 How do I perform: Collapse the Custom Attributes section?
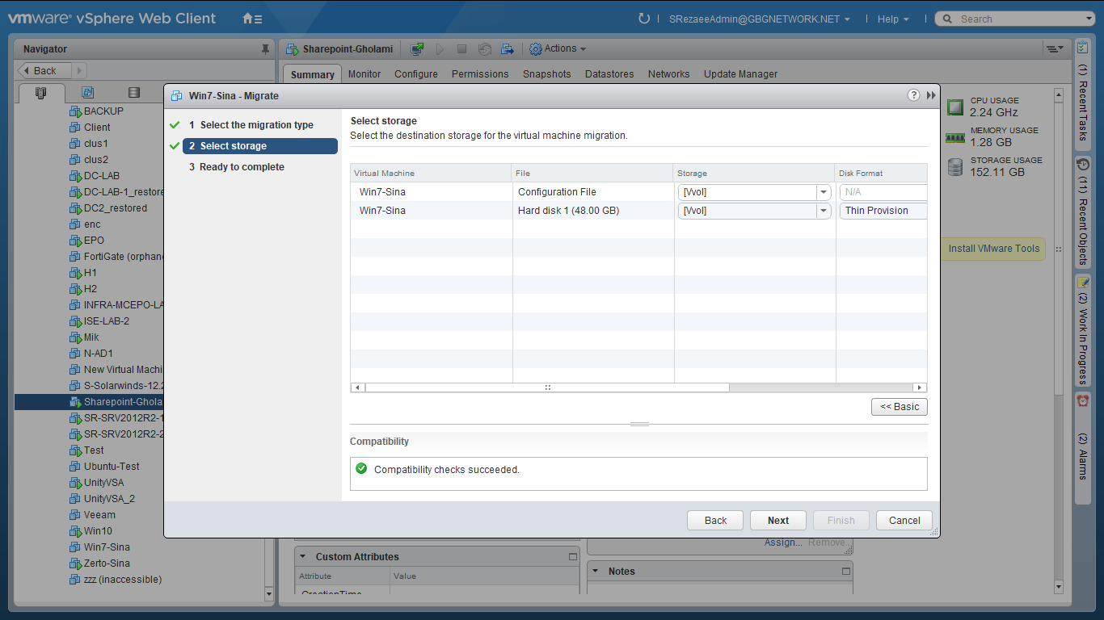303,556
